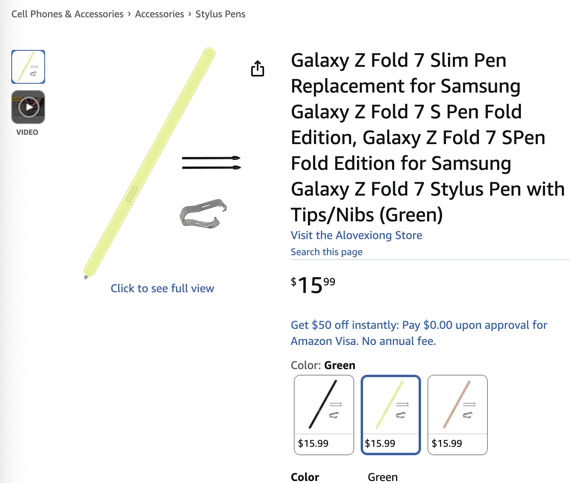Click to see full view link
The image size is (574, 483).
(x=162, y=288)
